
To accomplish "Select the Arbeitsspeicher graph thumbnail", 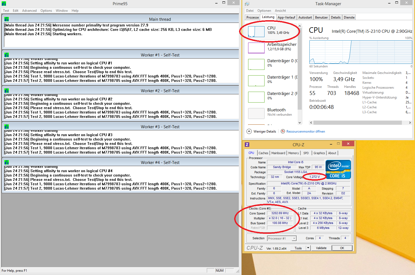I will pyautogui.click(x=256, y=48).
